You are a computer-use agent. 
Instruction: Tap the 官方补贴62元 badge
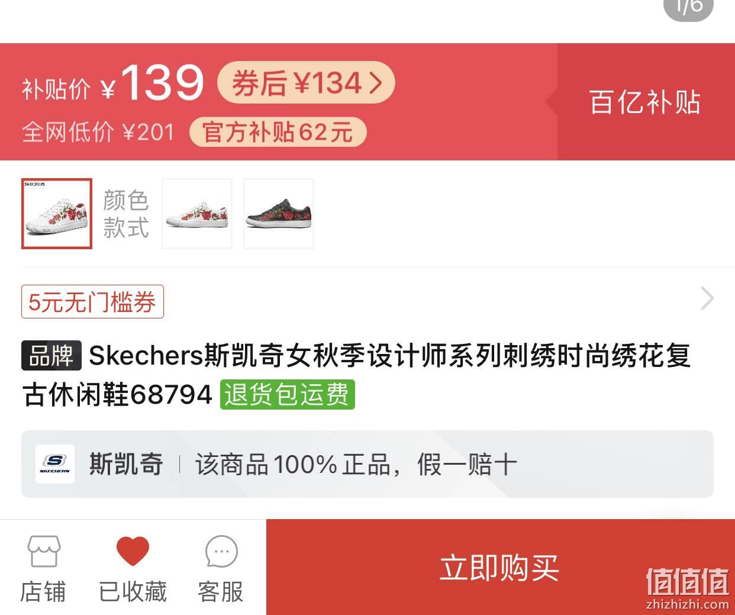click(278, 132)
